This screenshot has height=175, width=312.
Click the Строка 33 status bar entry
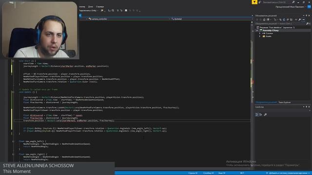coord(193,173)
